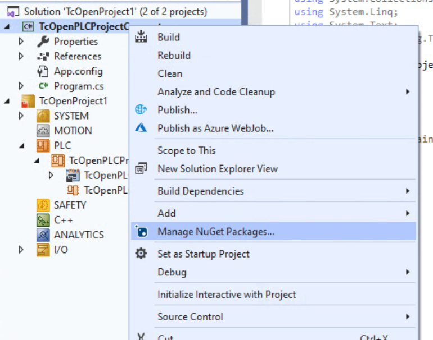Choose Publish... menu entry
This screenshot has height=340, width=433.
(x=273, y=110)
